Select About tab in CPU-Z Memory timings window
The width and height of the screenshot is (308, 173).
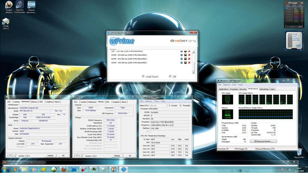point(124,102)
